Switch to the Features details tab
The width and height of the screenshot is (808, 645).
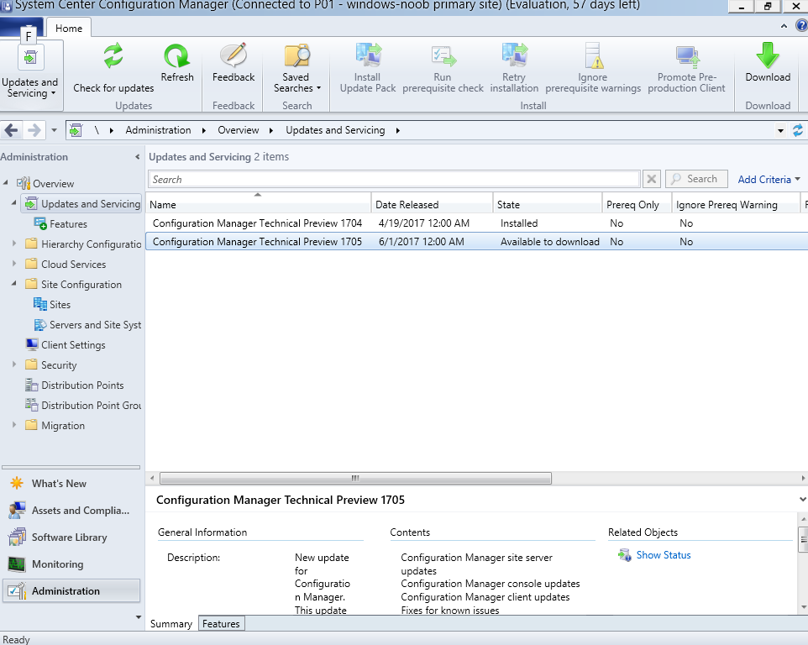221,623
